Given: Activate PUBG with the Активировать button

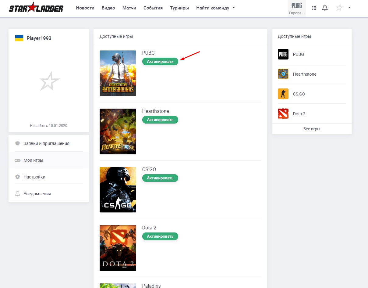Looking at the screenshot, I should [x=160, y=61].
